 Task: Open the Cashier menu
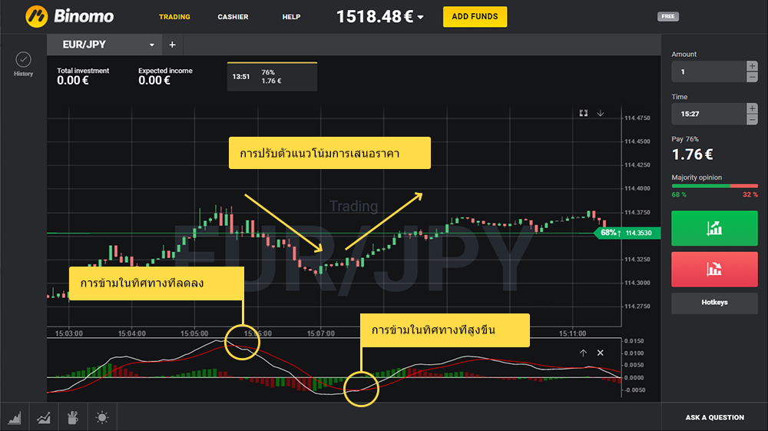233,17
